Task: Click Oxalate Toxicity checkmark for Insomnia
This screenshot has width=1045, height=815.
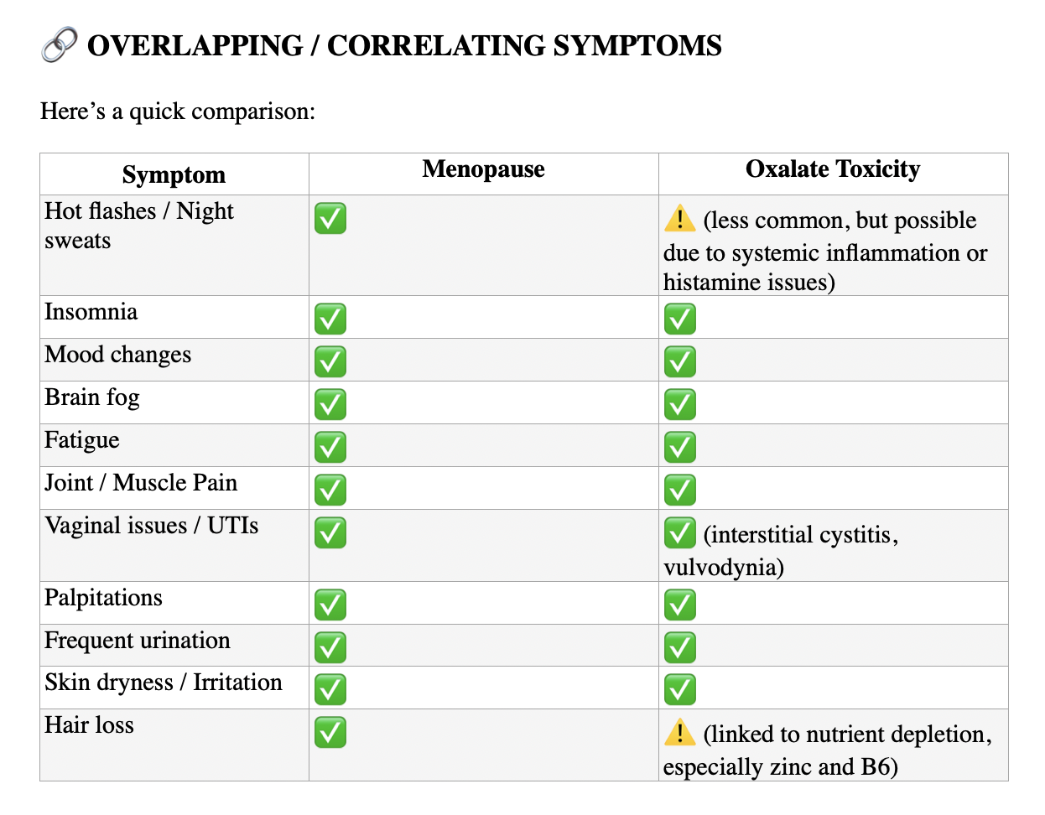Action: click(680, 319)
